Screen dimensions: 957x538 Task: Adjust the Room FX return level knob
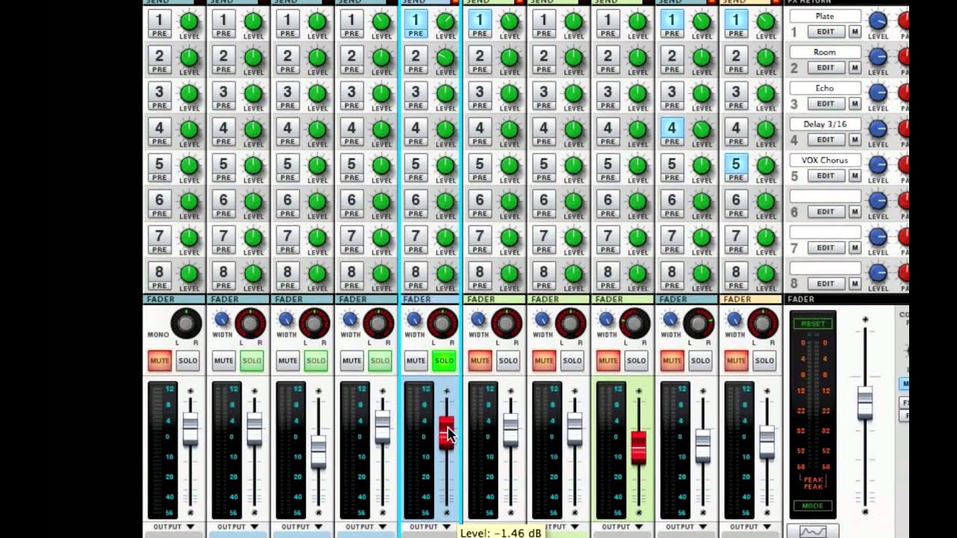(878, 57)
